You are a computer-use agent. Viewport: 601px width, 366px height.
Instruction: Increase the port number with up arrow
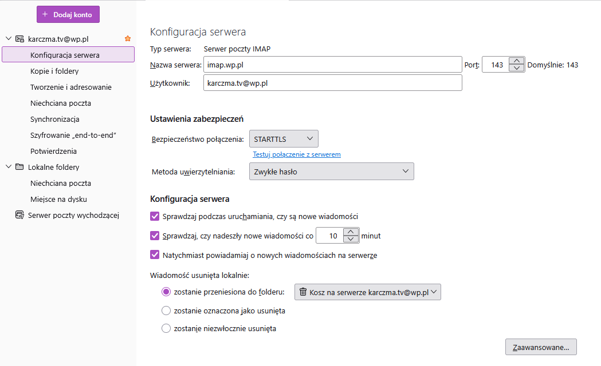[517, 61]
